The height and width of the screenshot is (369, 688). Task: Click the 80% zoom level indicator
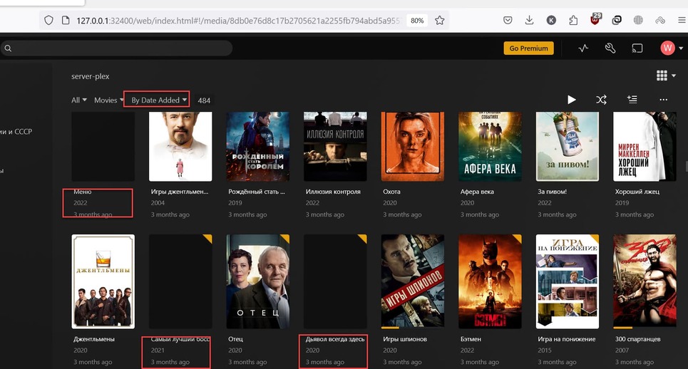pos(417,21)
